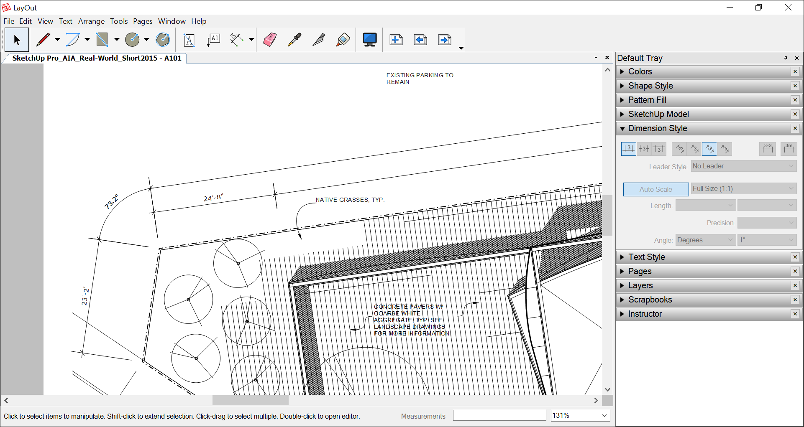
Task: Close the Scrapbooks panel
Action: 795,300
